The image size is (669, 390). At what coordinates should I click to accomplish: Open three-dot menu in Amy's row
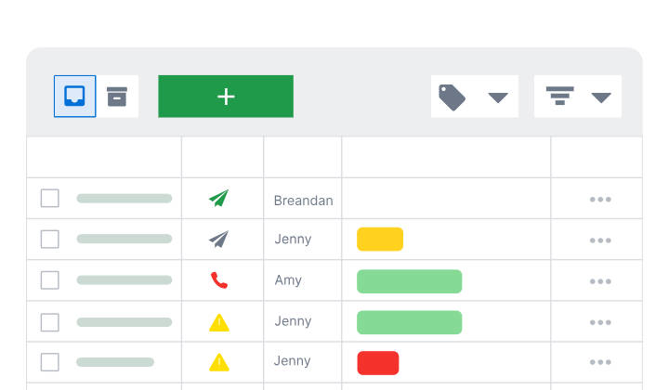pyautogui.click(x=600, y=281)
